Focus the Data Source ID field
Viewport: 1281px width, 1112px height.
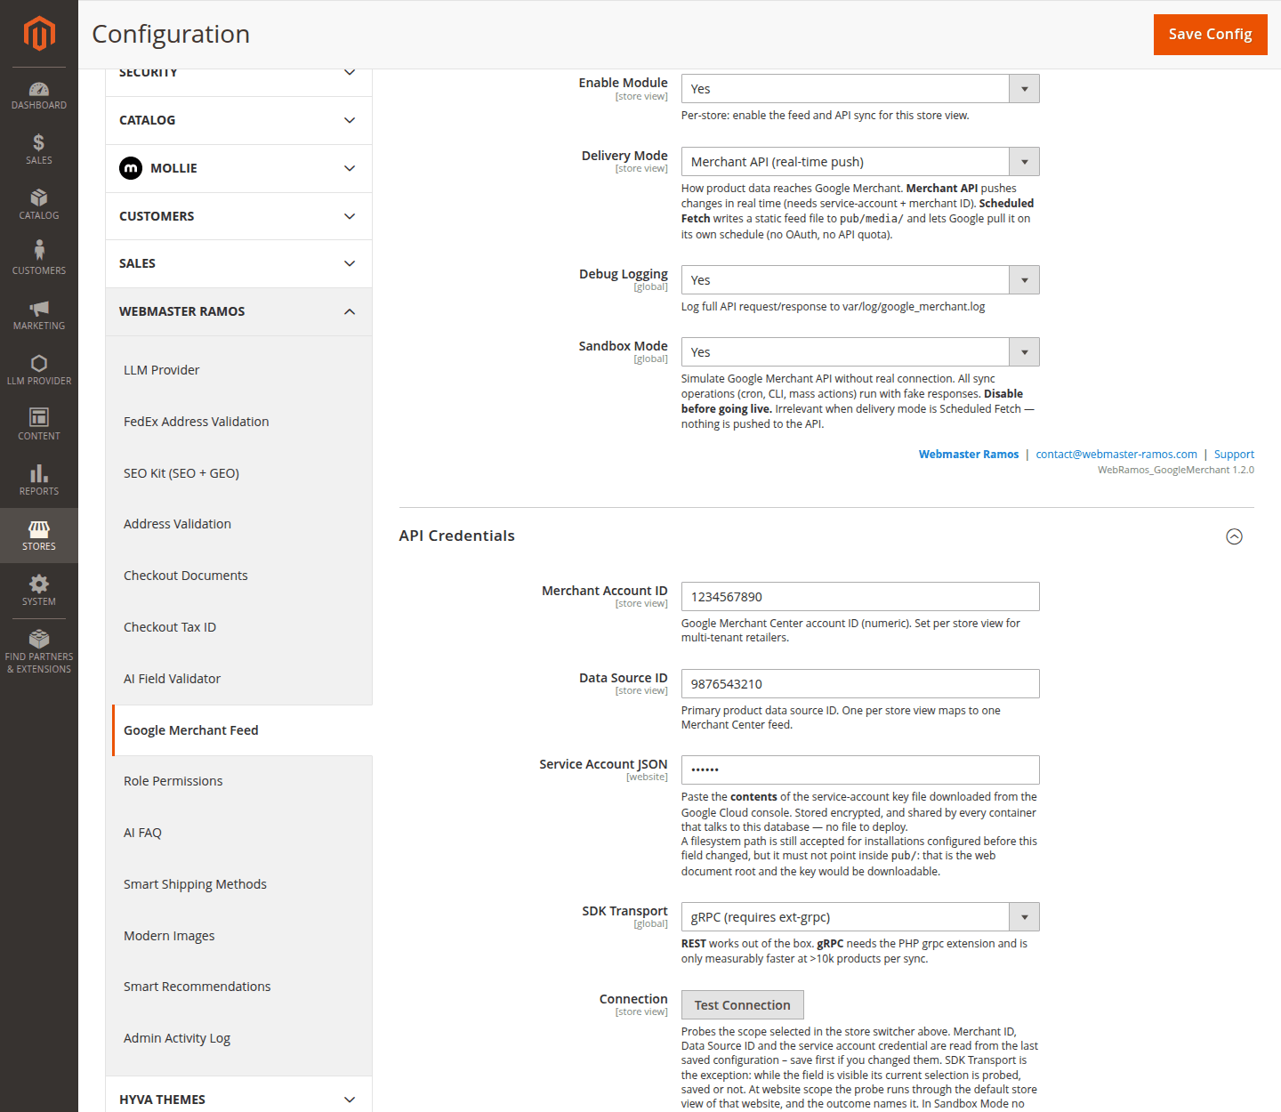coord(860,684)
